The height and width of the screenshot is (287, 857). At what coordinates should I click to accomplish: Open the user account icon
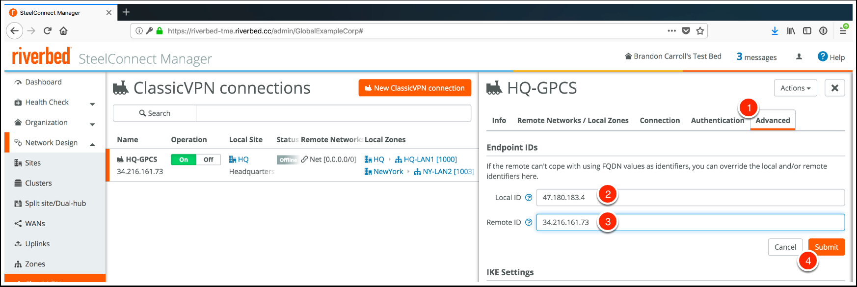pos(799,57)
